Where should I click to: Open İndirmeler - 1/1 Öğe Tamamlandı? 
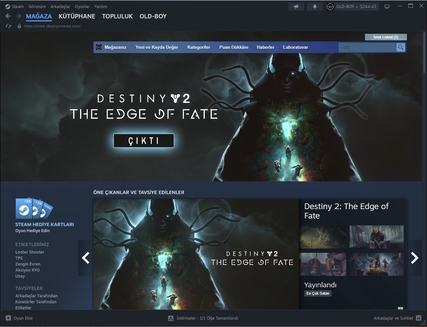click(207, 318)
